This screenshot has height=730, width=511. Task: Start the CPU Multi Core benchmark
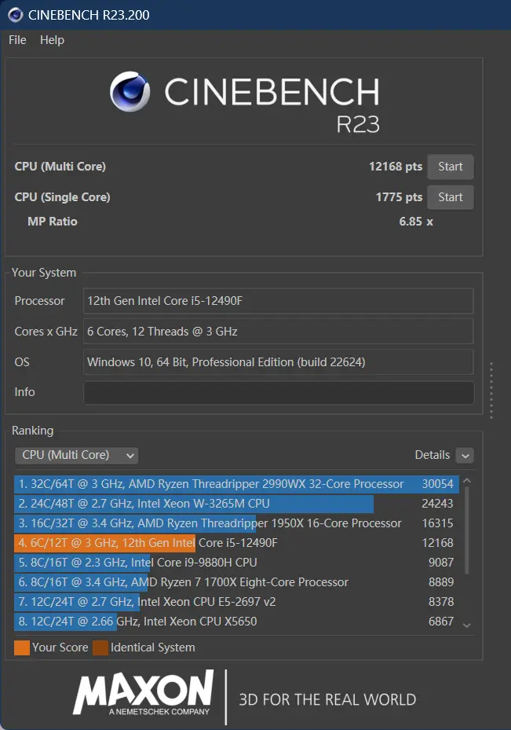(x=450, y=167)
